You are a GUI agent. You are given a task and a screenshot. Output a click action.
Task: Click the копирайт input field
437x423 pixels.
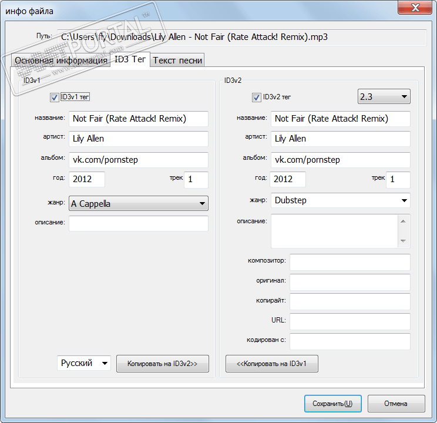pos(349,301)
